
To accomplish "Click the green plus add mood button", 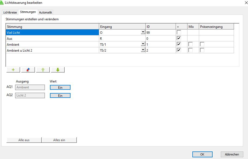I will [13, 70].
